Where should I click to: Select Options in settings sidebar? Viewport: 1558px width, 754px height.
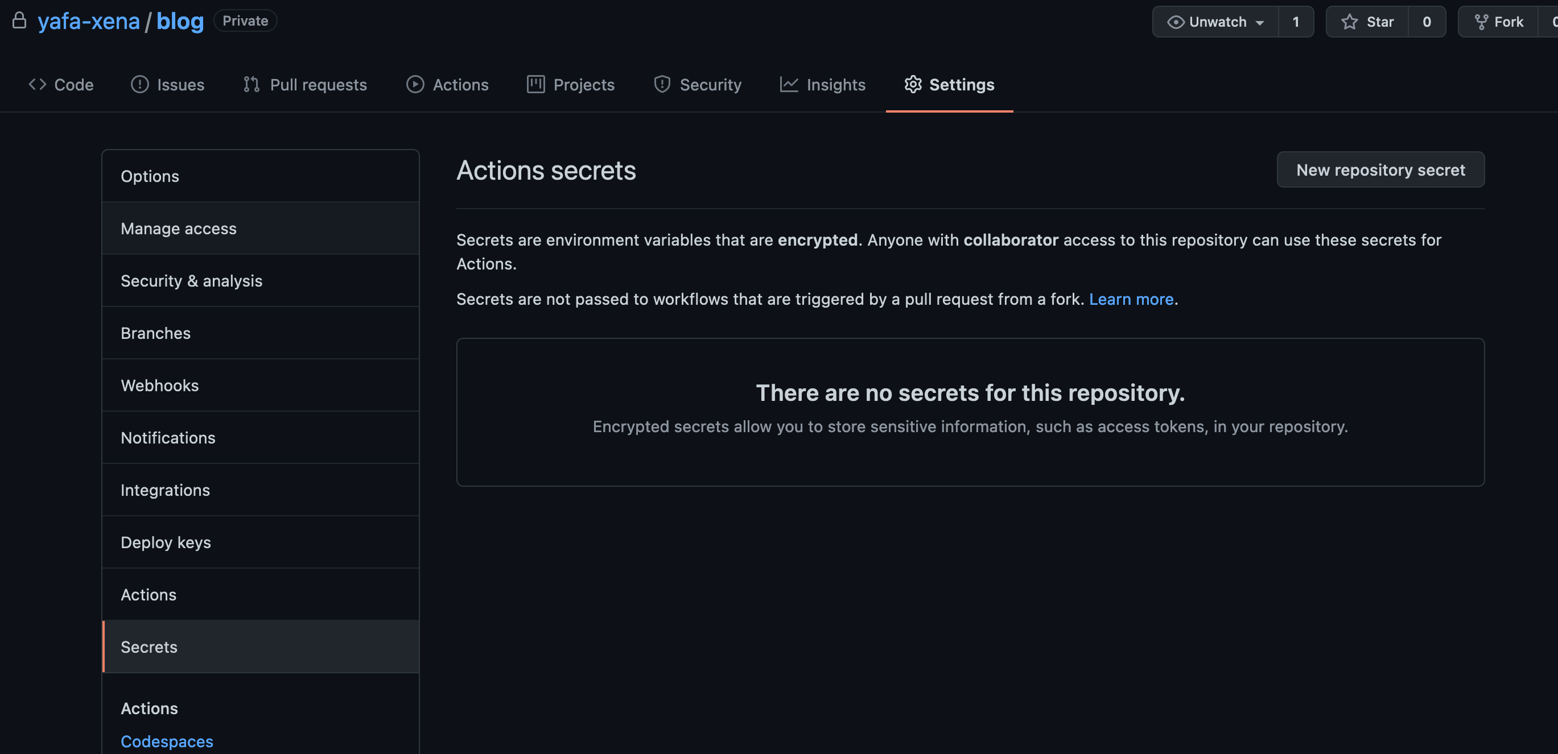pos(260,176)
